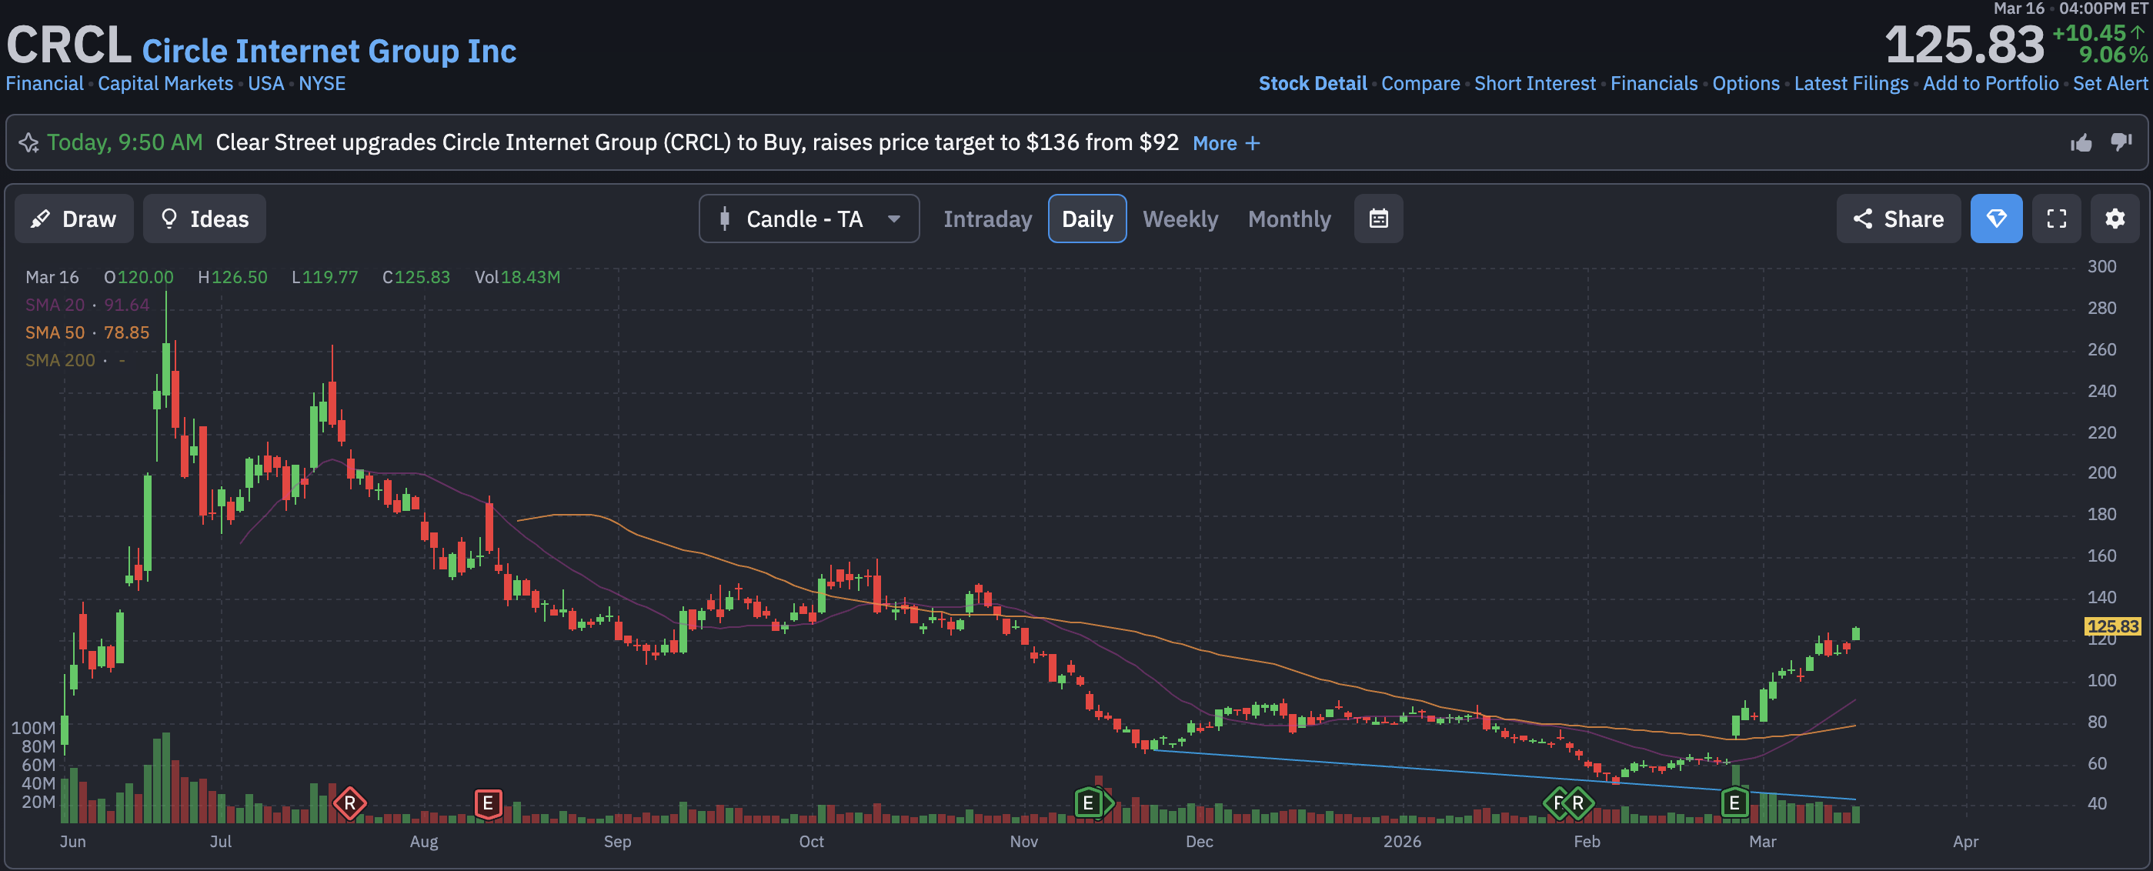2153x871 pixels.
Task: Enter fullscreen chart mode
Action: 2056,219
